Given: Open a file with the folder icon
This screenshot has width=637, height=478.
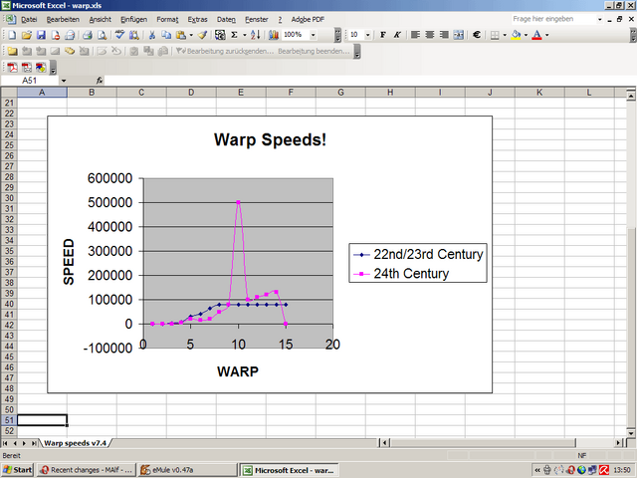Looking at the screenshot, I should (x=27, y=35).
